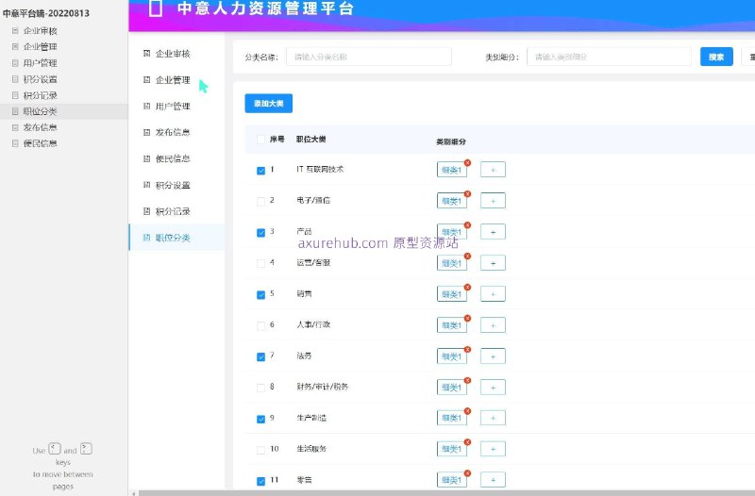Check row 8 财务/审计/税务 checkbox
This screenshot has height=496, width=755.
pos(261,388)
